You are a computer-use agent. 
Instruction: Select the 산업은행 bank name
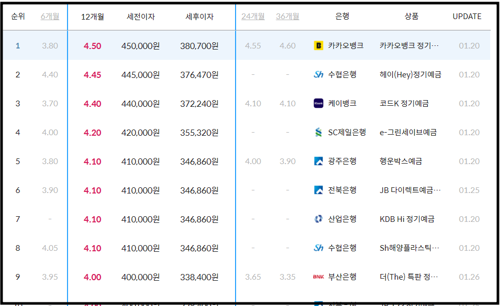point(342,219)
